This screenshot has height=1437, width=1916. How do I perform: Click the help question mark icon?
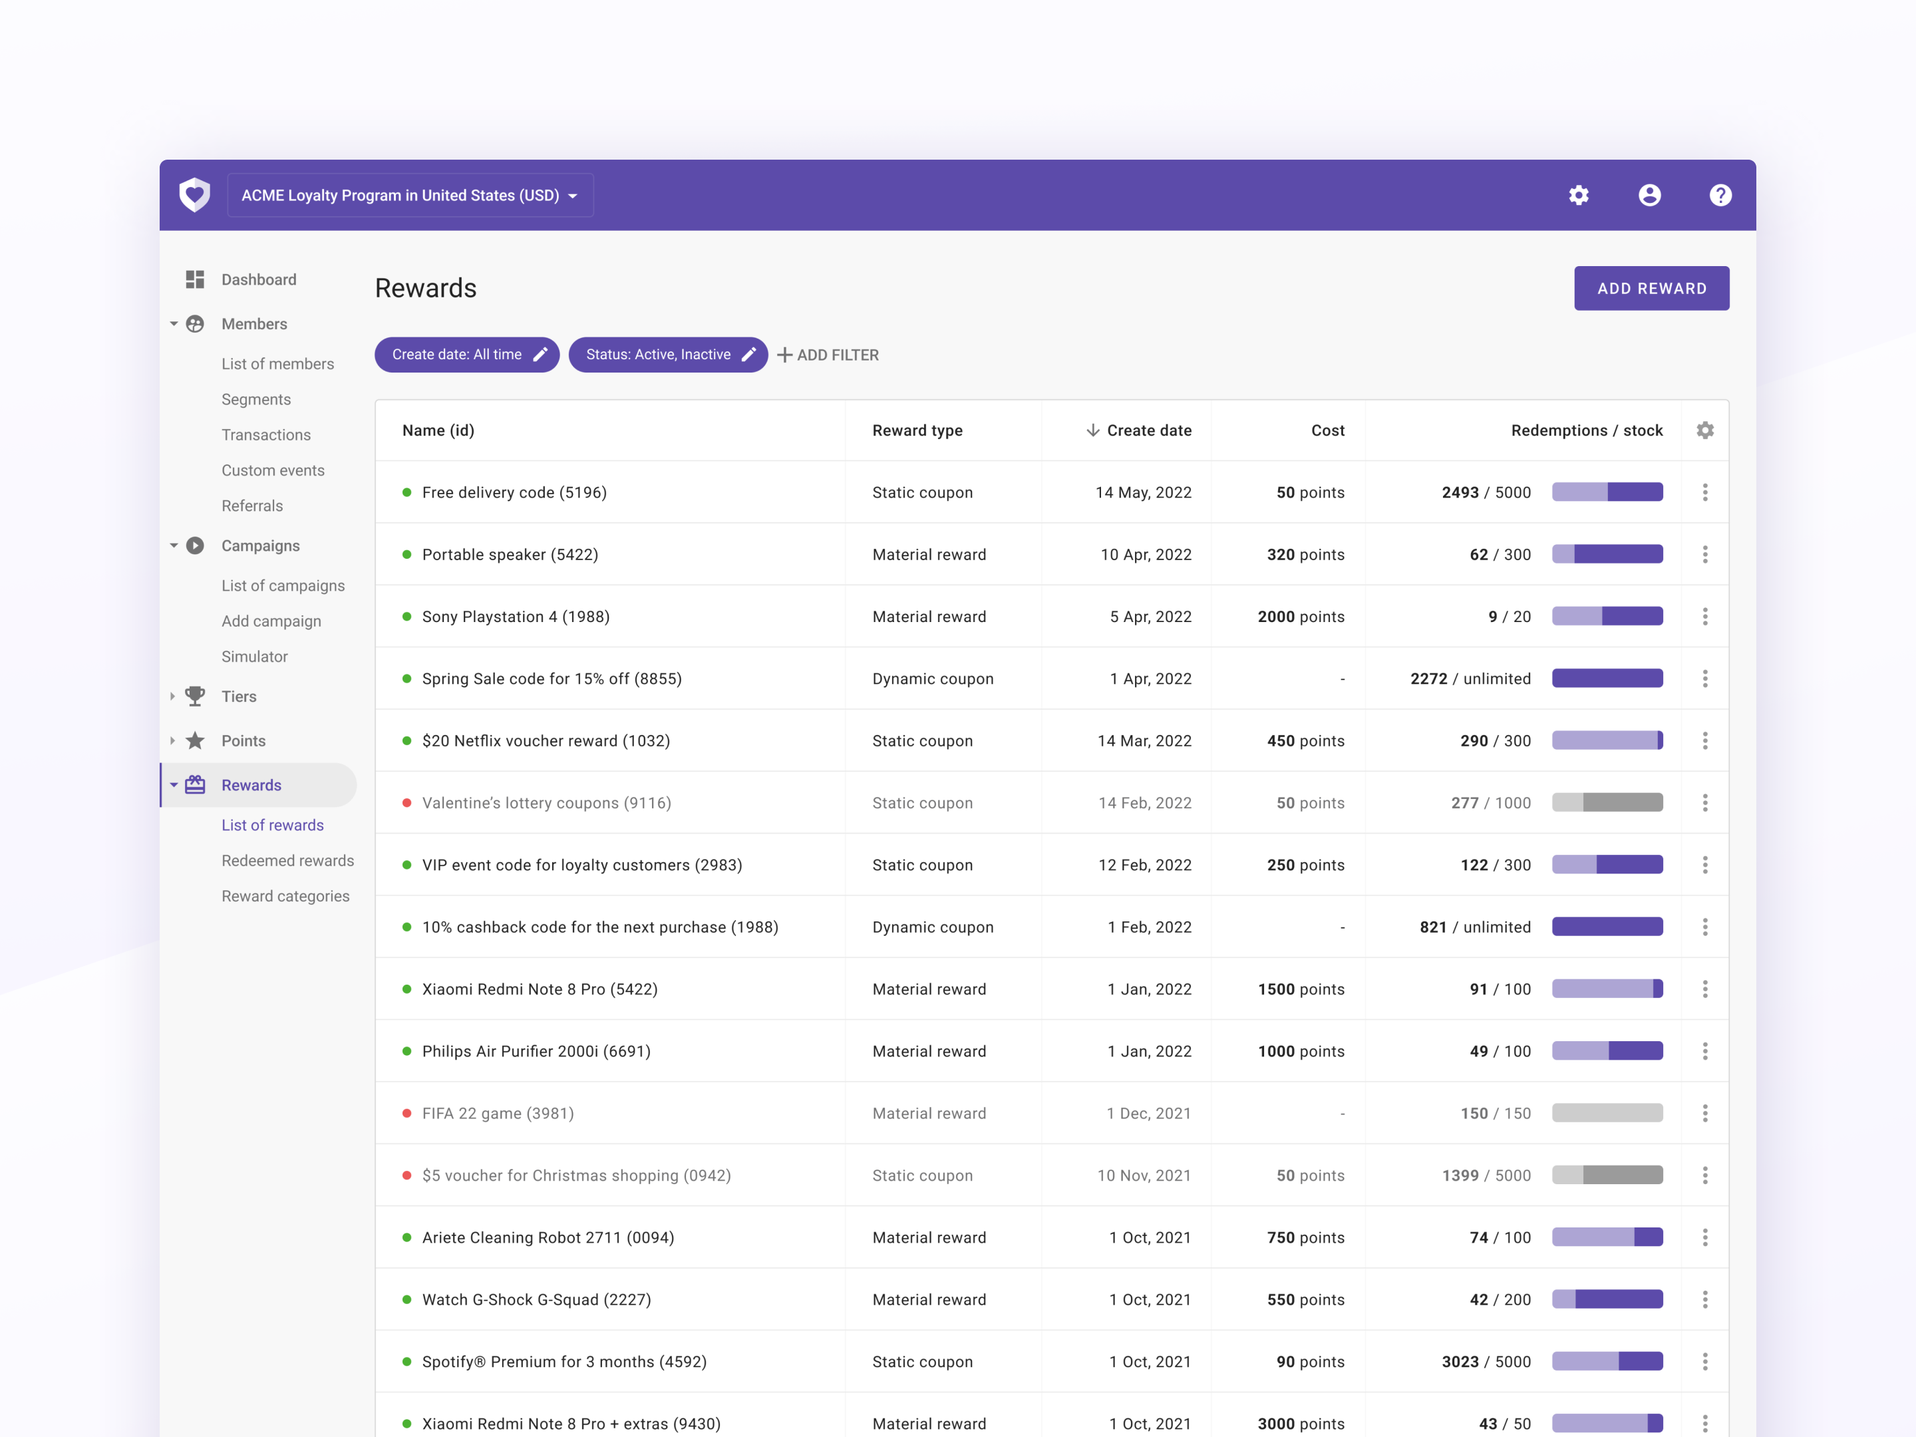pyautogui.click(x=1720, y=195)
